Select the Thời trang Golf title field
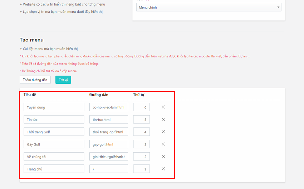304x189 pixels. point(54,132)
